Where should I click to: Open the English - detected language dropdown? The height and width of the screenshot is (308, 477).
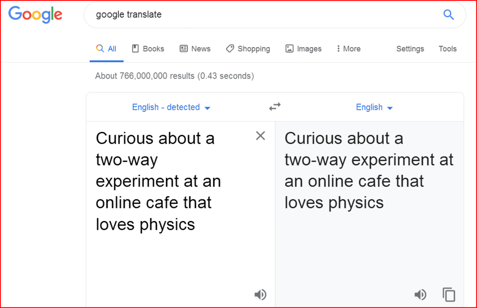(x=171, y=108)
